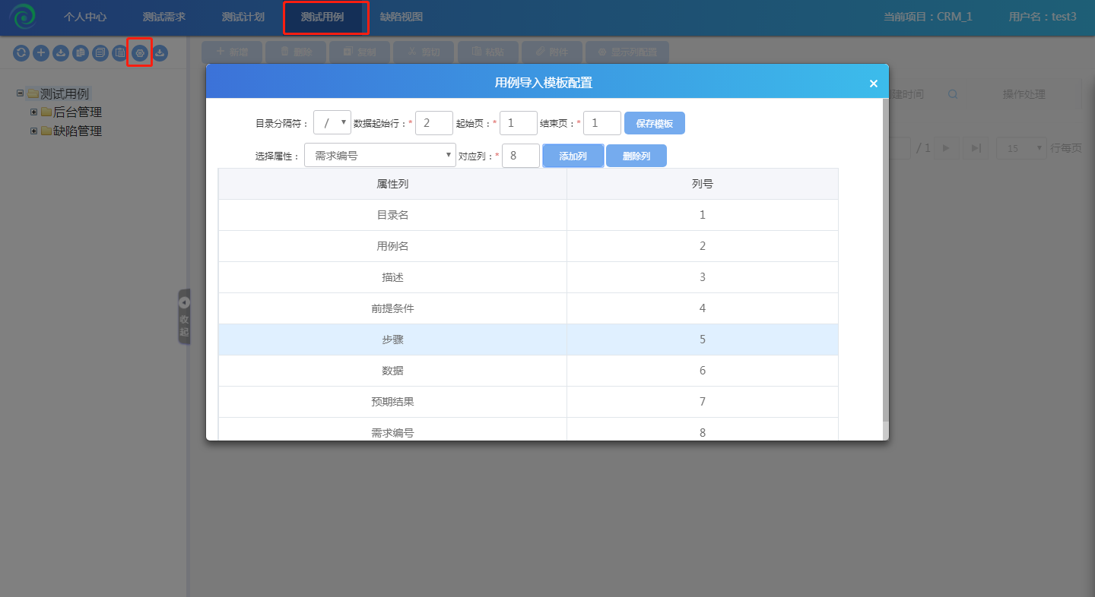
Task: Click the swirl app logo in the top-left
Action: tap(23, 17)
